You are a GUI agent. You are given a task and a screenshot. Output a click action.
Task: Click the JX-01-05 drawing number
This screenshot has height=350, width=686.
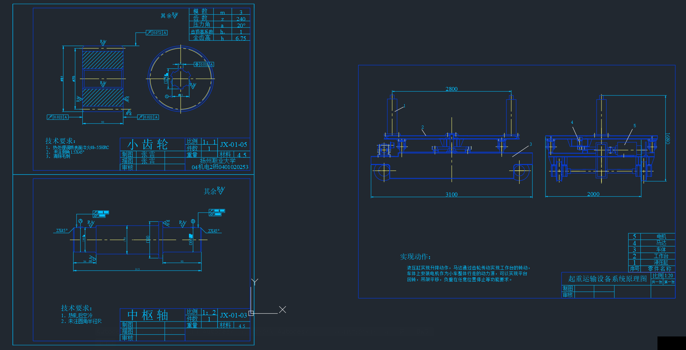point(234,144)
